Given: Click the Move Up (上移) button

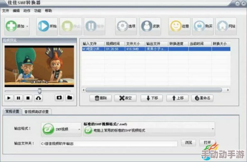Looking at the screenshot, I should [178, 98].
